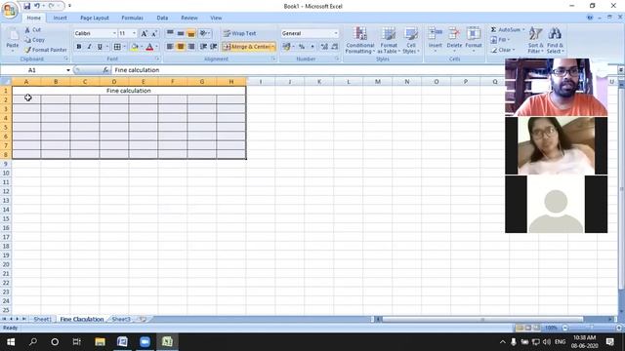This screenshot has height=351, width=625.
Task: Click Merge & Center
Action: click(x=246, y=47)
